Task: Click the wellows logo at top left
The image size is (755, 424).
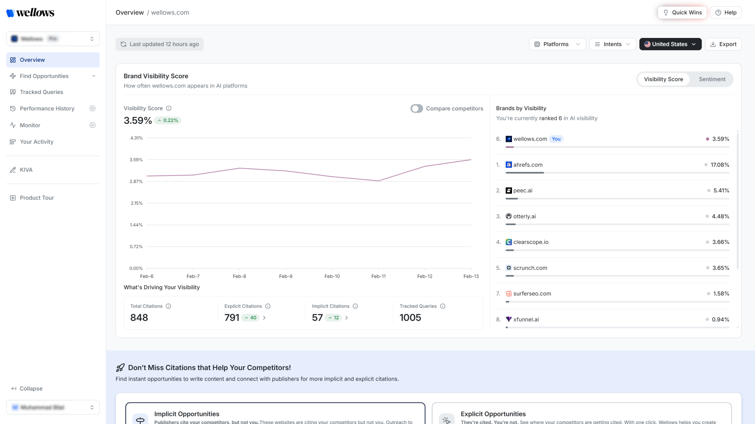Action: (x=30, y=13)
